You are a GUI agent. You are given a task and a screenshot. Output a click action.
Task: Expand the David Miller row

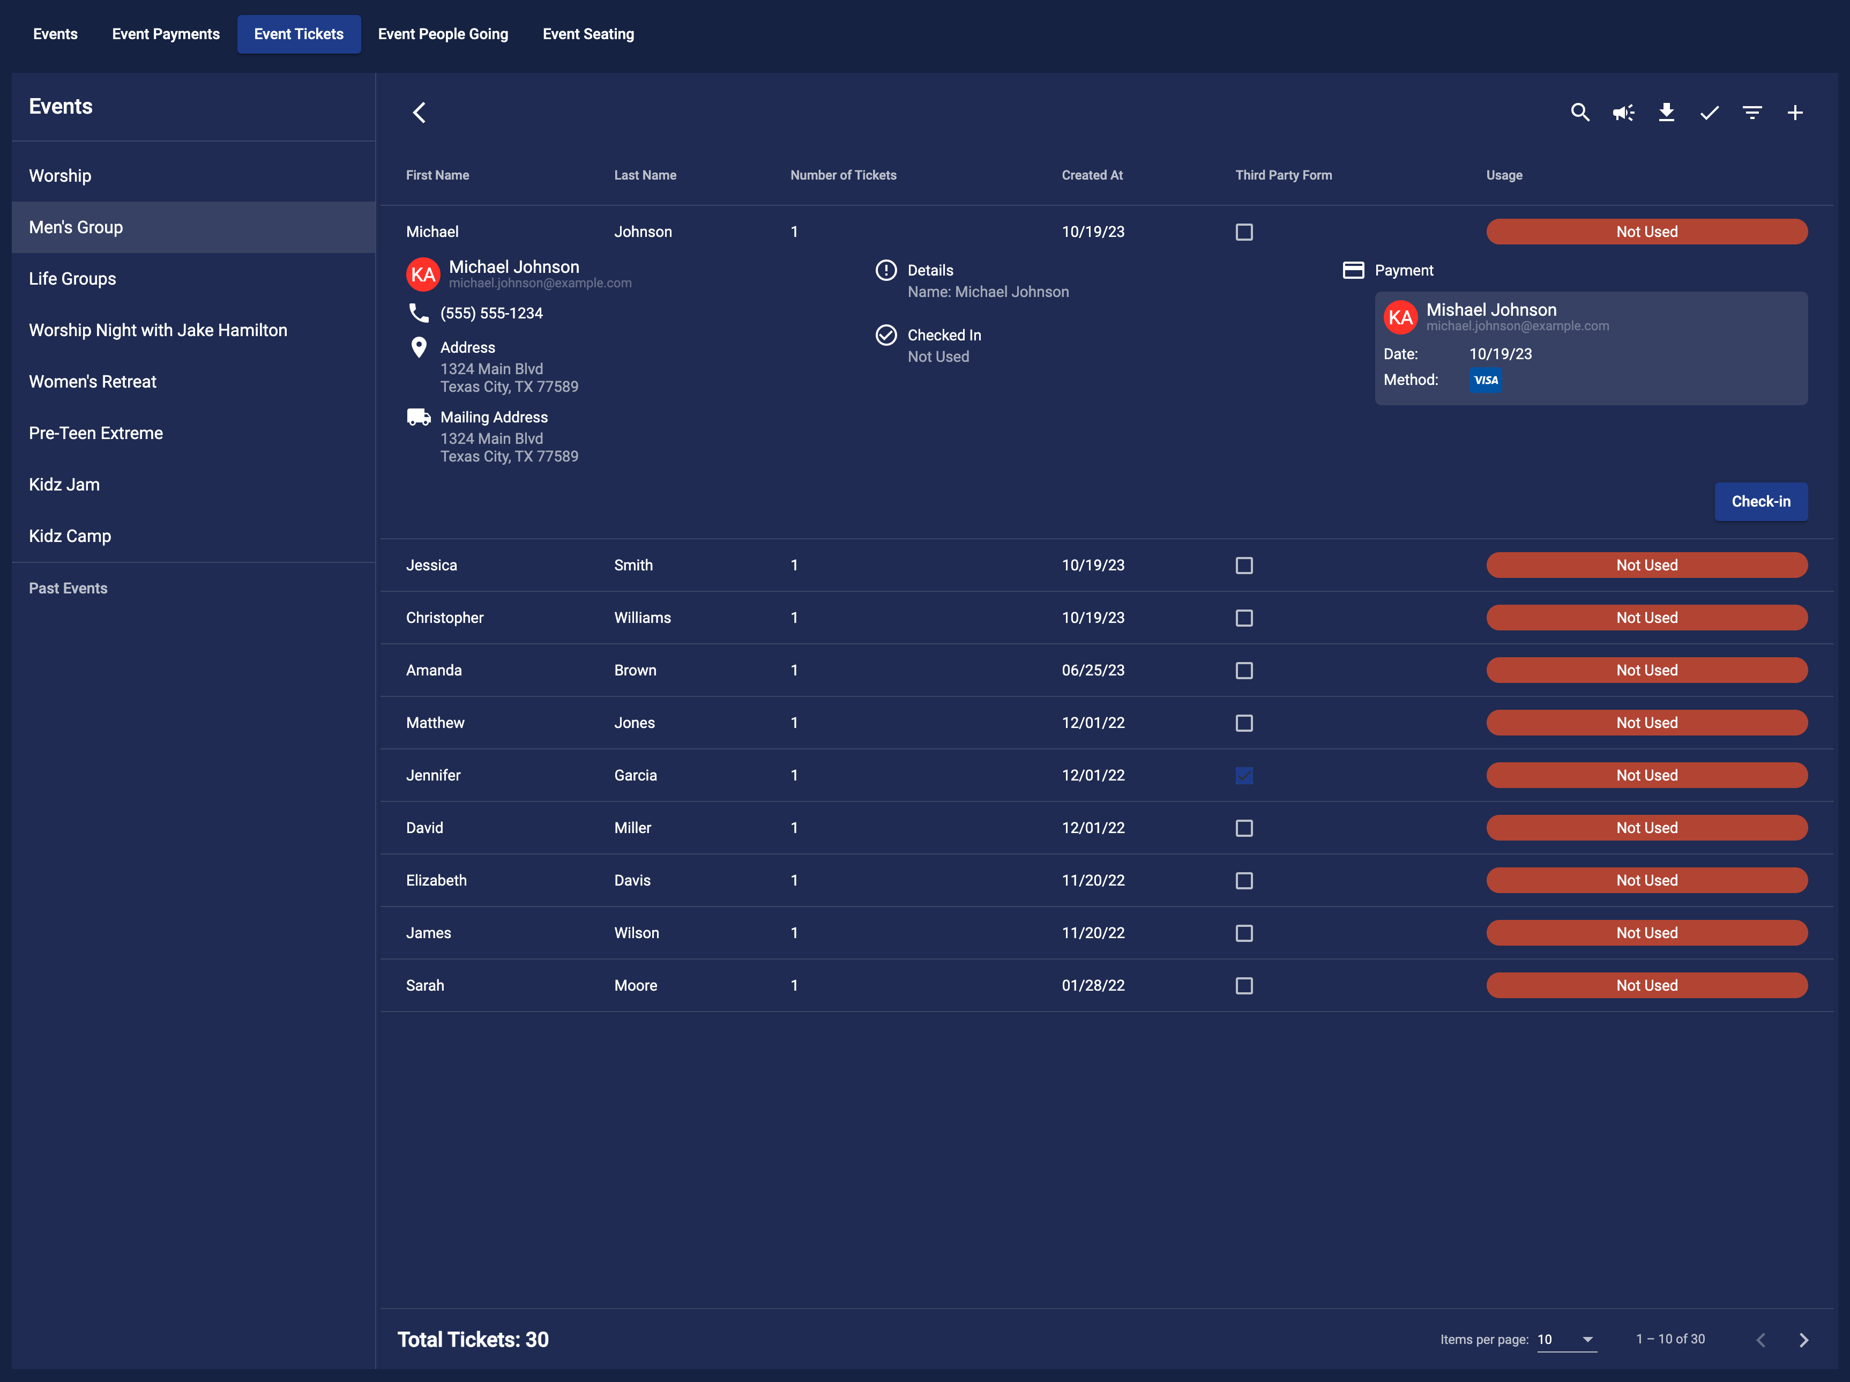click(1107, 828)
